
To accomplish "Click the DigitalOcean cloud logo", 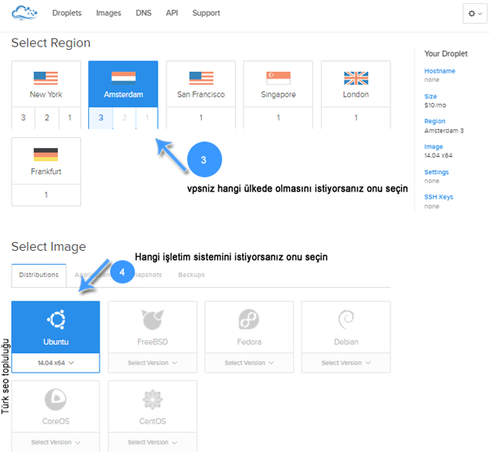I will pyautogui.click(x=24, y=13).
